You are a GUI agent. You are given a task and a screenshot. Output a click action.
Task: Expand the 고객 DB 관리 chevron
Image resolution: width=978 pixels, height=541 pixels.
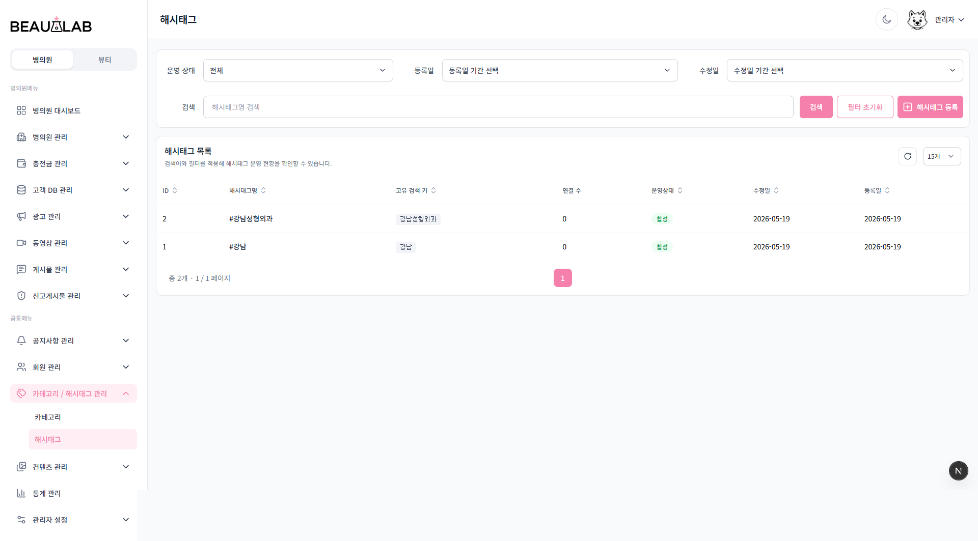coord(126,190)
